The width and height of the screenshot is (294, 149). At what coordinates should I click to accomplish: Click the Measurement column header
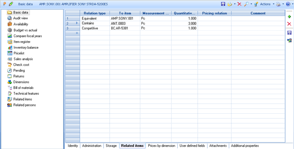pyautogui.click(x=156, y=13)
